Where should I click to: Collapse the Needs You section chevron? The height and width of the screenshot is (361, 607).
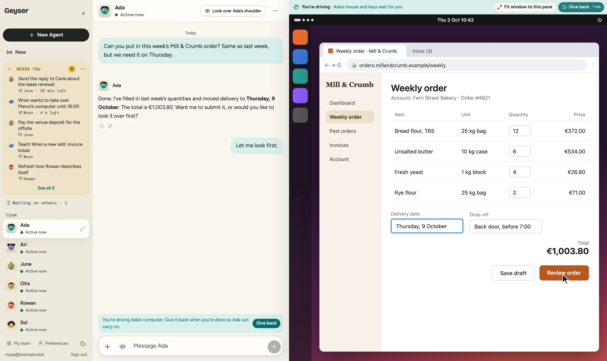pyautogui.click(x=10, y=69)
